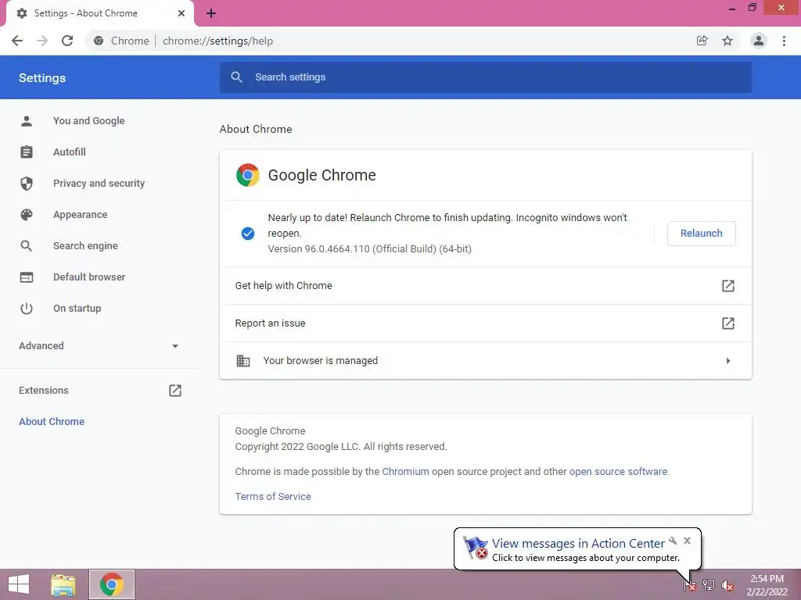Click the wrench icon in Action Center balloon

click(673, 541)
